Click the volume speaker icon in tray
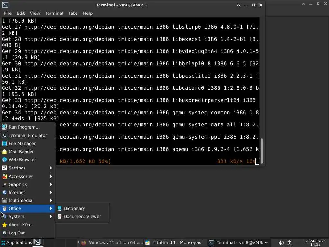This screenshot has width=329, height=247. point(281,243)
